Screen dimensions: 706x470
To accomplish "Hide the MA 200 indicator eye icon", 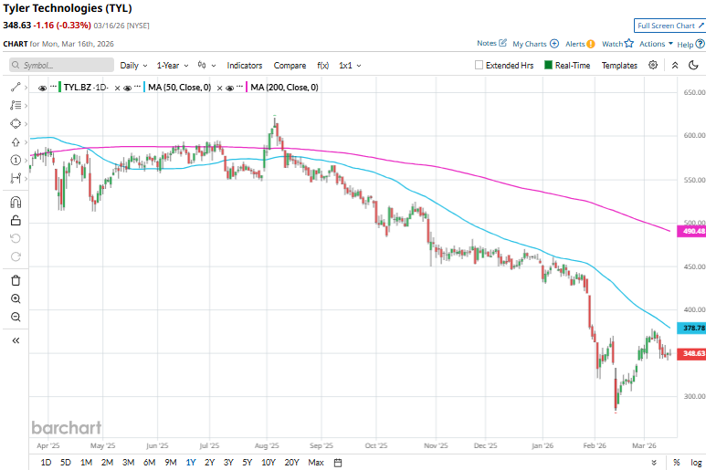I will click(x=229, y=88).
